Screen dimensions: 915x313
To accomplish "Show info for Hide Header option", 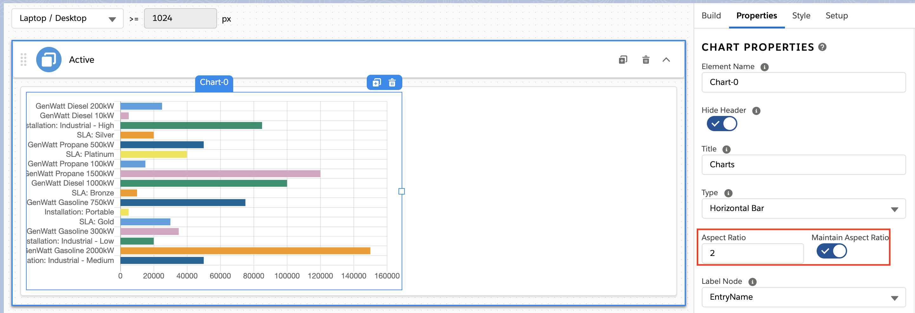I will point(756,111).
